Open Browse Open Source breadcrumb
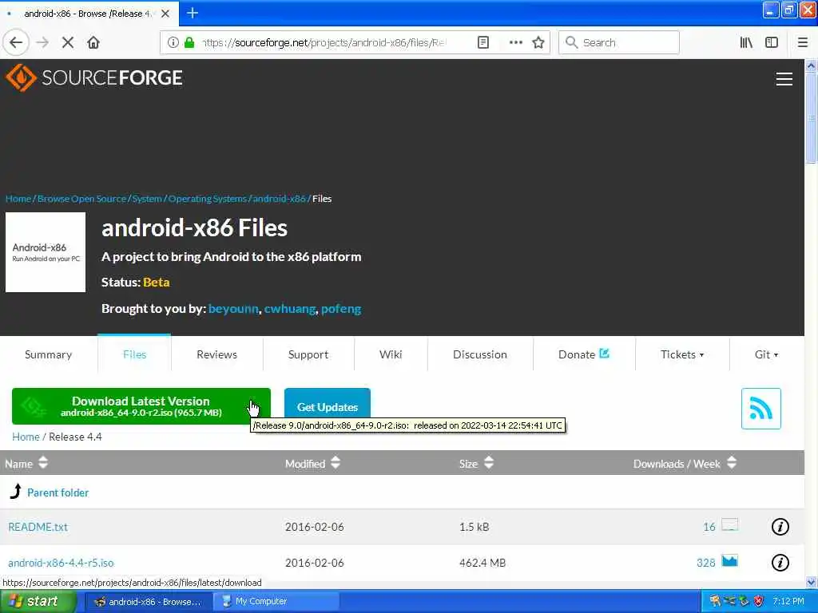The width and height of the screenshot is (818, 613). (82, 199)
